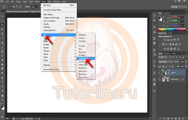Add an Invert adjustment
The width and height of the screenshot is (188, 120).
165,49
